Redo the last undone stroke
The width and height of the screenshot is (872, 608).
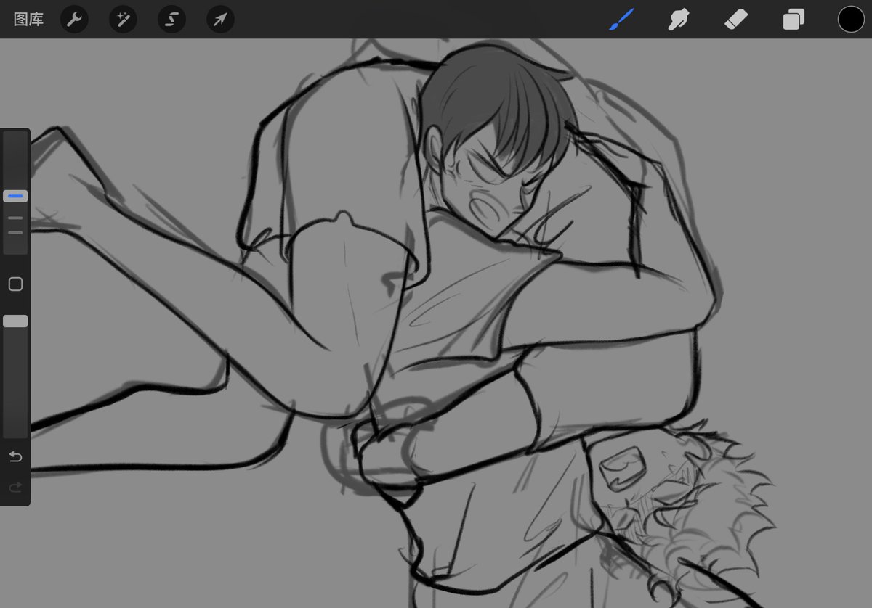(x=15, y=488)
